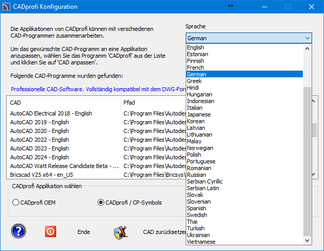Collapse the Sprache language dropdown
The height and width of the screenshot is (251, 324).
(307, 38)
